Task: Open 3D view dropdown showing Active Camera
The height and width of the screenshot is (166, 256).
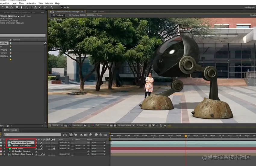Action: click(x=126, y=126)
